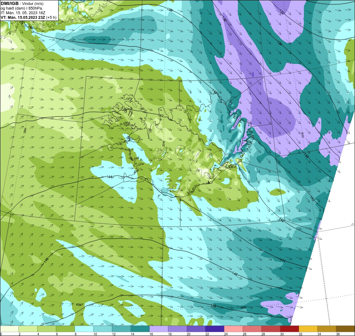Viewport: 355px width, 336px height.
Task: Click the legend tick value "36"
Action: 338,334
